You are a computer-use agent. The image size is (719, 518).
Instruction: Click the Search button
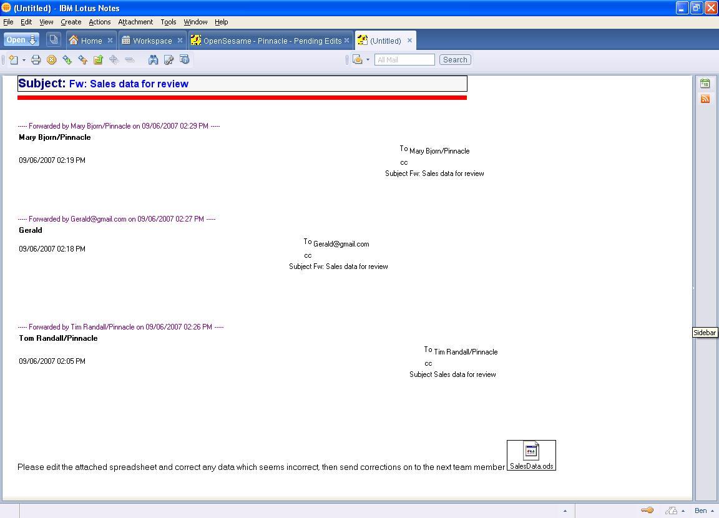point(455,60)
